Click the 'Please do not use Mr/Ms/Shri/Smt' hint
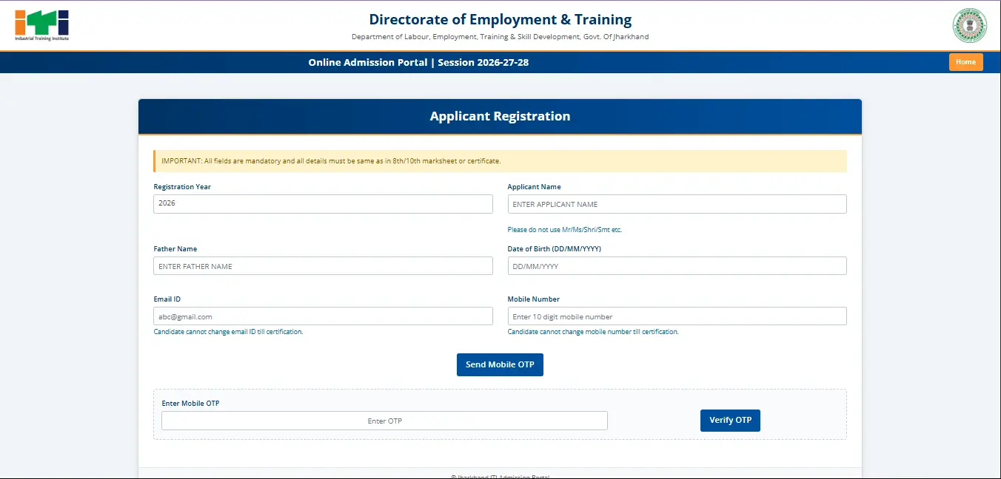This screenshot has width=1001, height=479. [x=564, y=230]
